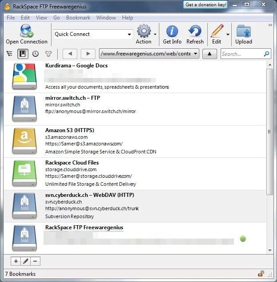The image size is (277, 282).
Task: Click https://Samer@s3.amazonaws.com/ URL text
Action: (84, 144)
